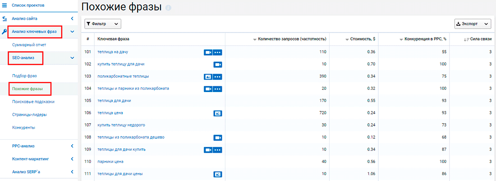Open Поисковые подсказки in the sidebar
Viewport: 496px width, 181px height.
tap(33, 102)
